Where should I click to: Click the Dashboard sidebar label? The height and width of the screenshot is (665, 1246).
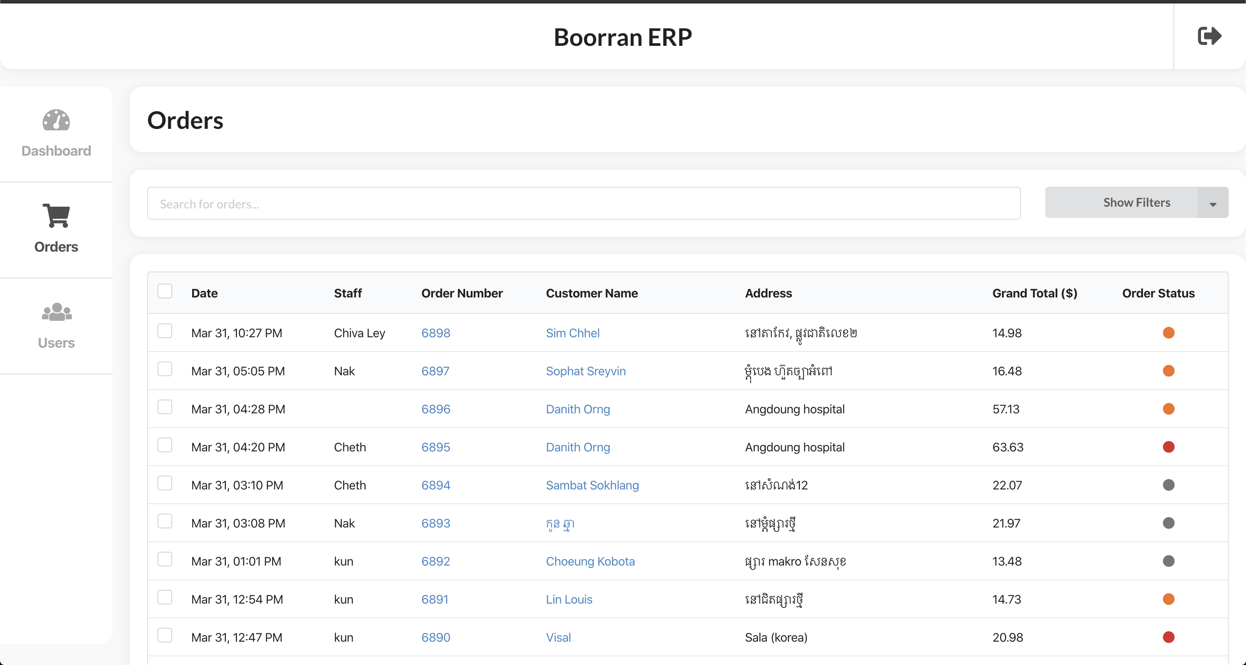(56, 151)
